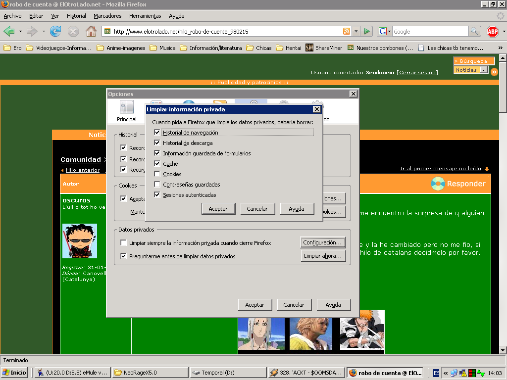Open the Nuestros bombones bookmark
This screenshot has width=507, height=380.
(x=380, y=48)
